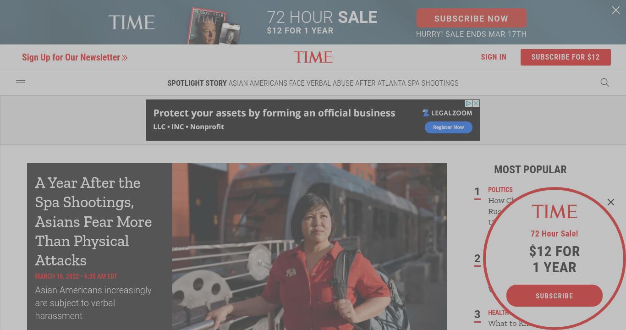This screenshot has width=626, height=330.
Task: Open the Politics category label
Action: (x=500, y=190)
